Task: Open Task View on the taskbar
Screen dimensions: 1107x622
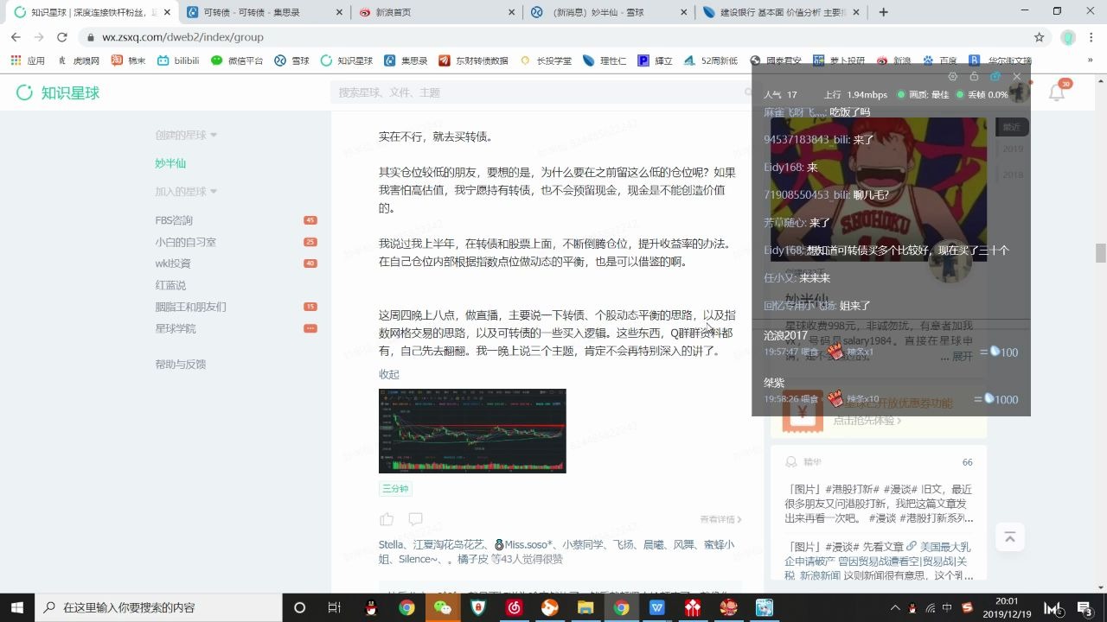Action: pyautogui.click(x=335, y=608)
